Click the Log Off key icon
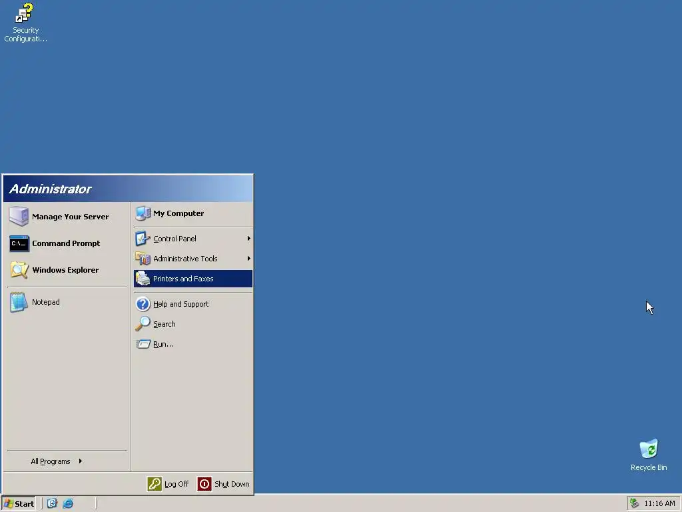This screenshot has width=682, height=512. tap(155, 484)
